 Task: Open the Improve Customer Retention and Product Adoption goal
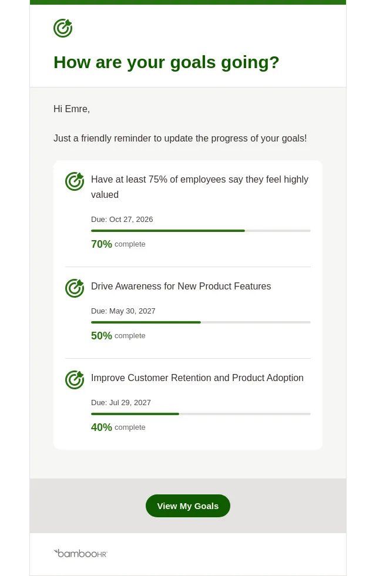[x=197, y=378]
